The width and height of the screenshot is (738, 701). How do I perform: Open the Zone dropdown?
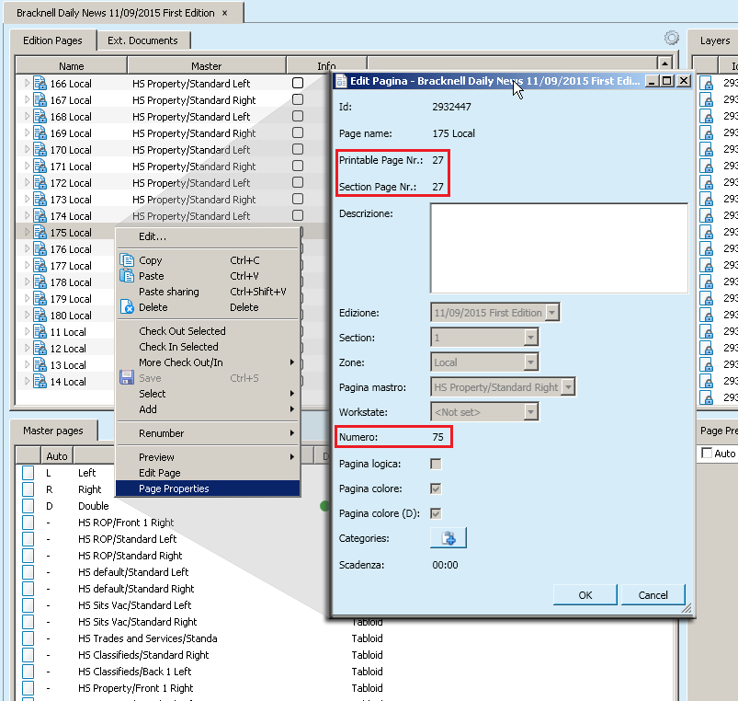[x=530, y=362]
